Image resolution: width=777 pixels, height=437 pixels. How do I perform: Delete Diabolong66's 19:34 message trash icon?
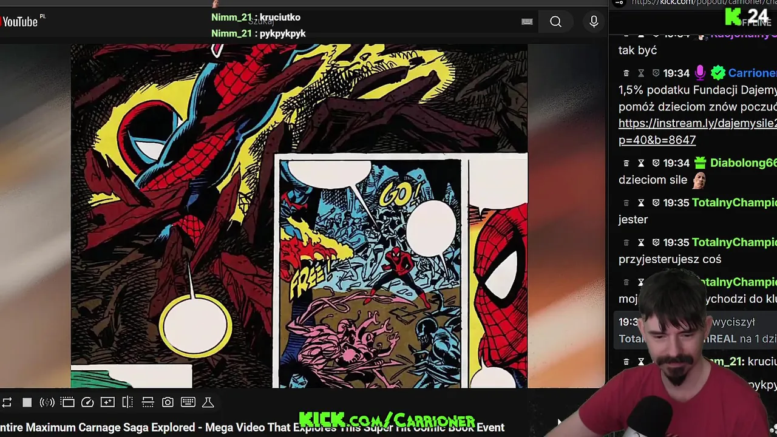coord(626,163)
